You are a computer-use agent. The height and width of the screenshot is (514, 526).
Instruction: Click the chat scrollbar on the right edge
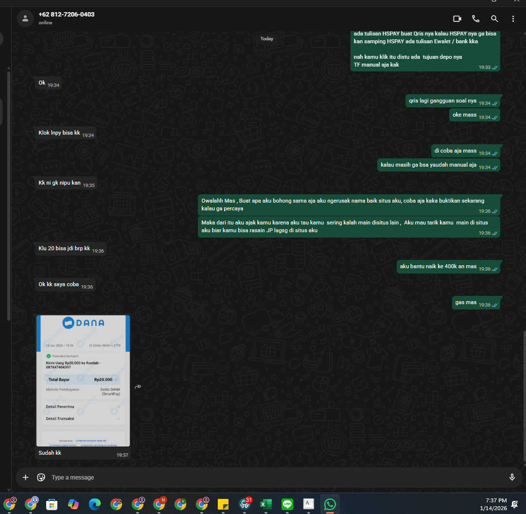tap(525, 395)
